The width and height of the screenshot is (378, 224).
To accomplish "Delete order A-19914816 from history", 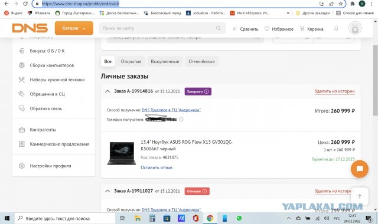I will point(335,91).
